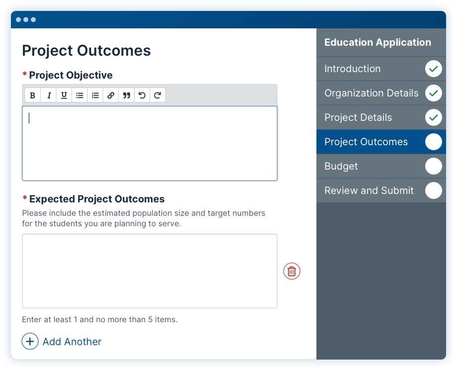Apply bold formatting in Project Objective editor
This screenshot has height=370, width=457.
pos(33,95)
